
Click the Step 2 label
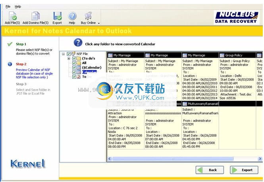(x=21, y=64)
